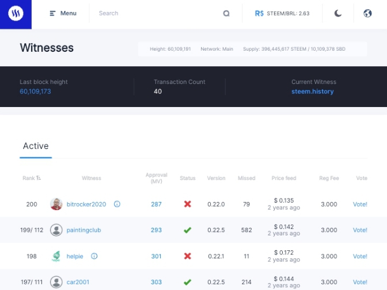Vote for car2001
Image resolution: width=387 pixels, height=290 pixels.
pos(360,282)
